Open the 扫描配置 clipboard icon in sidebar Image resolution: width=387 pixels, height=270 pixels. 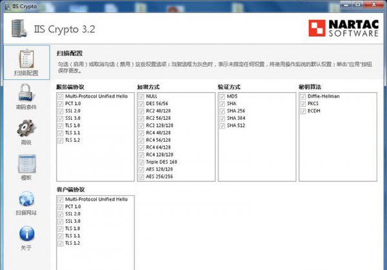click(26, 59)
